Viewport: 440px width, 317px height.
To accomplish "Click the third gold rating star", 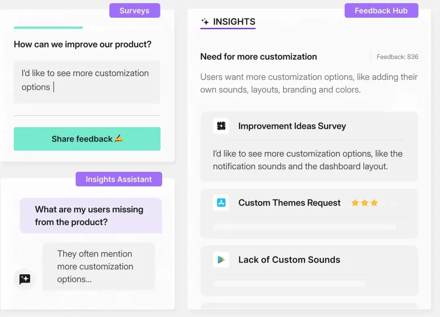I will click(x=374, y=202).
